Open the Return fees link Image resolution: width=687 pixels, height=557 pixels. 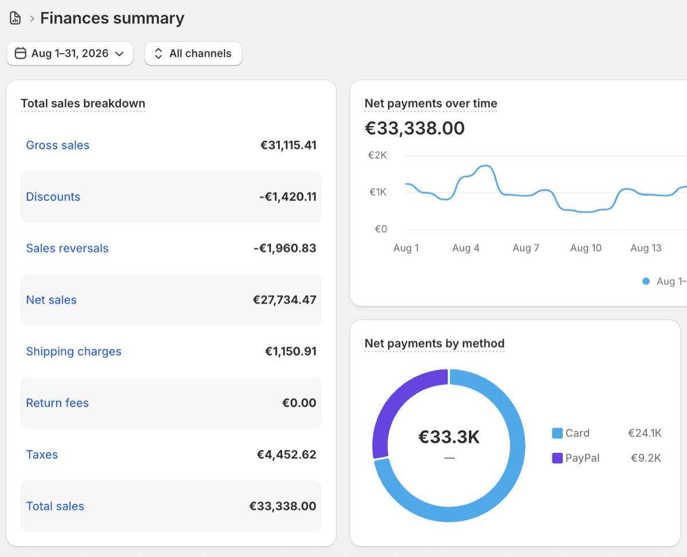click(57, 403)
